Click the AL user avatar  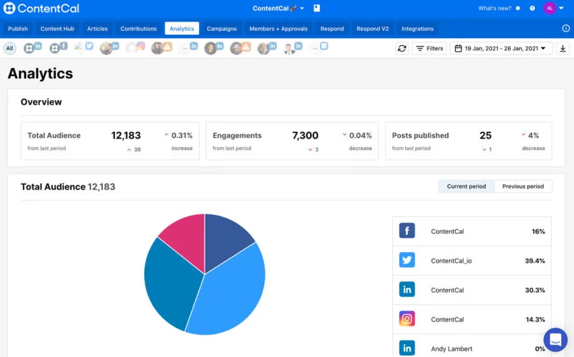pyautogui.click(x=550, y=8)
